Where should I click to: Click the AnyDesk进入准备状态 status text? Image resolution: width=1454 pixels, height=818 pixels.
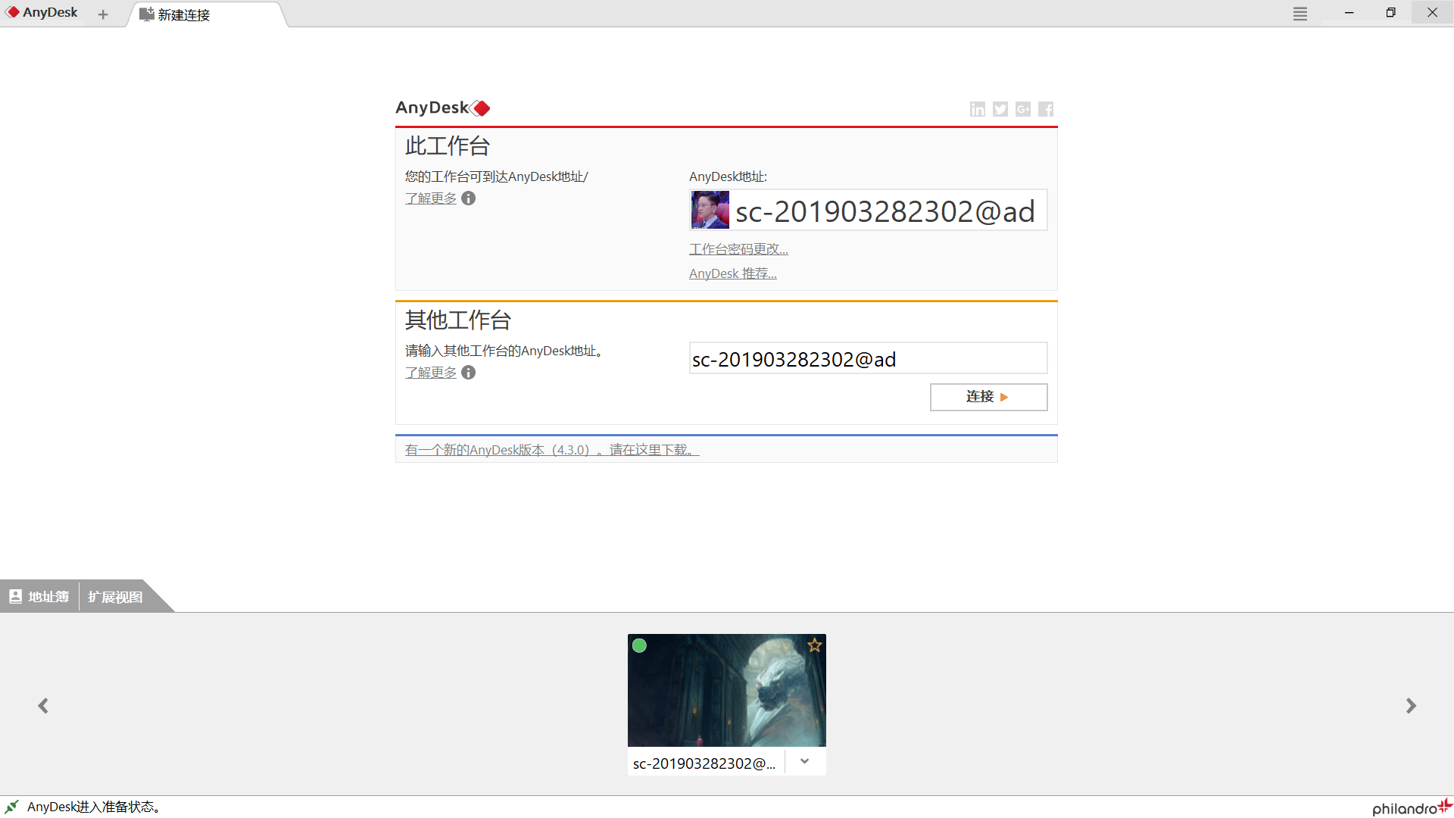tap(95, 807)
